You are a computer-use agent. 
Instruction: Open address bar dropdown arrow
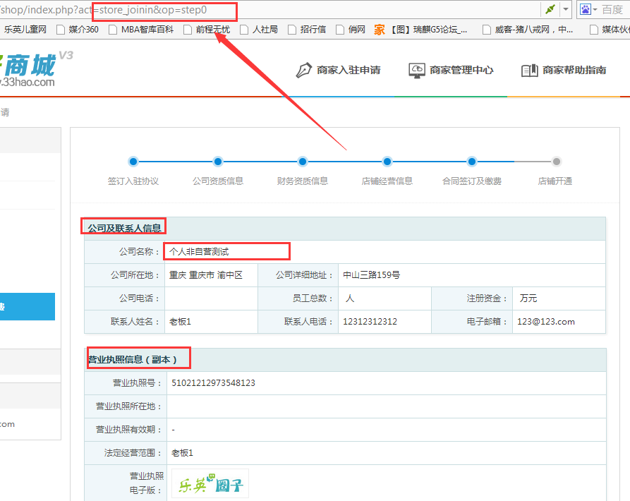coord(565,9)
